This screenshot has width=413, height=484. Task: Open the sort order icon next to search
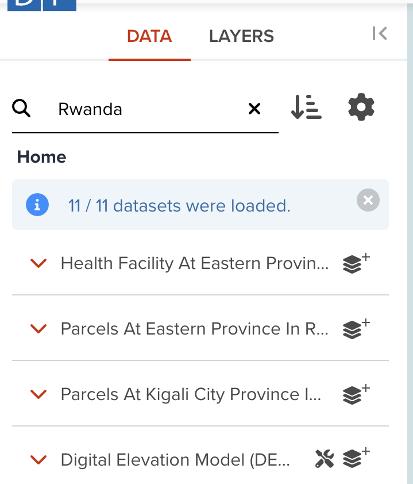[x=306, y=107]
